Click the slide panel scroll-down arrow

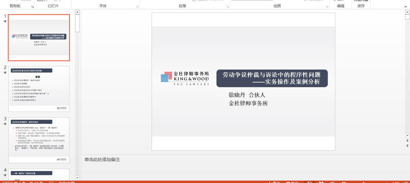(77, 178)
